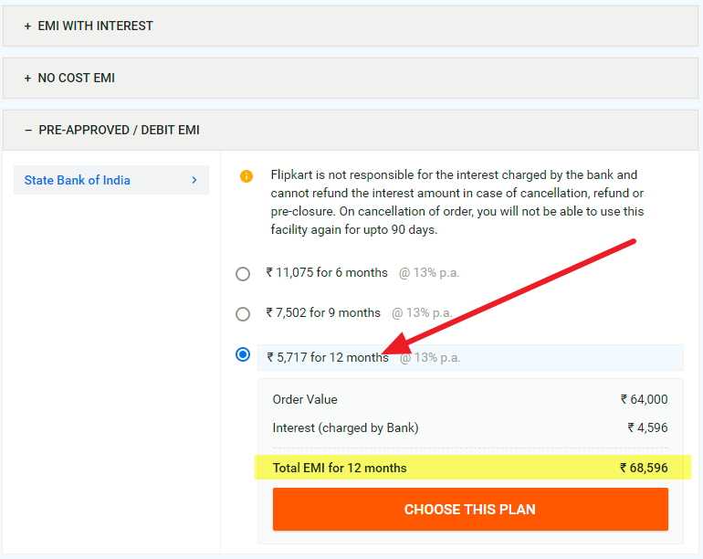
Task: Click 'Interest (charged by Bank)' label
Action: 345,427
